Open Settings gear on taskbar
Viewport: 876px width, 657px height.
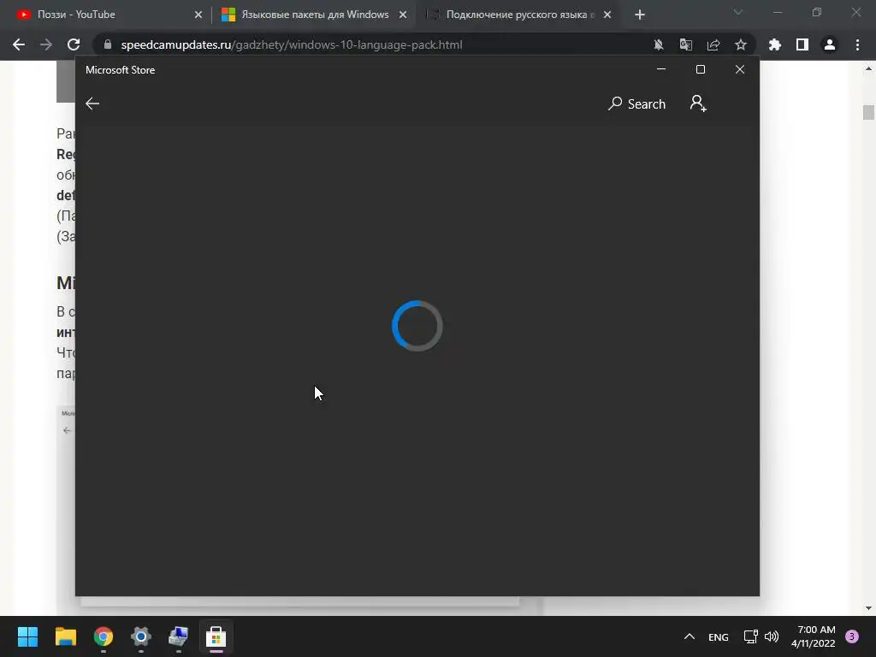coord(141,636)
